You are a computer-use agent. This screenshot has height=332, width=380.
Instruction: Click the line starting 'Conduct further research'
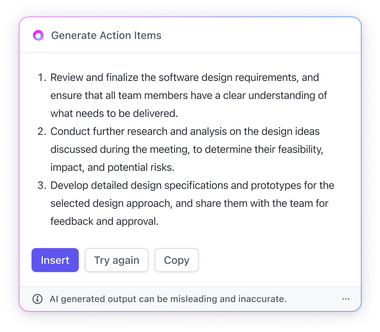click(185, 132)
